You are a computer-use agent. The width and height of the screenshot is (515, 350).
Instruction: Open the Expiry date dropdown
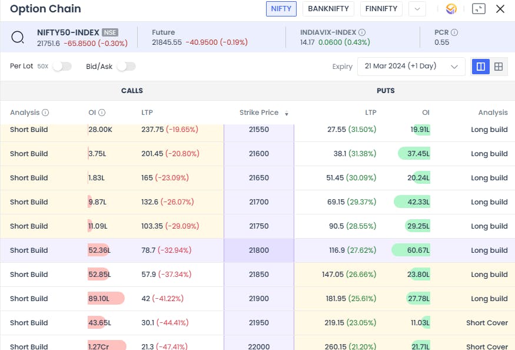[411, 67]
